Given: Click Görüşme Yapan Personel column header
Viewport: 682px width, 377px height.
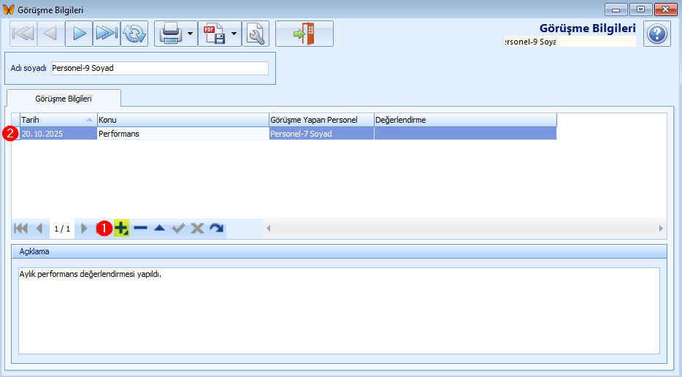Looking at the screenshot, I should 321,120.
